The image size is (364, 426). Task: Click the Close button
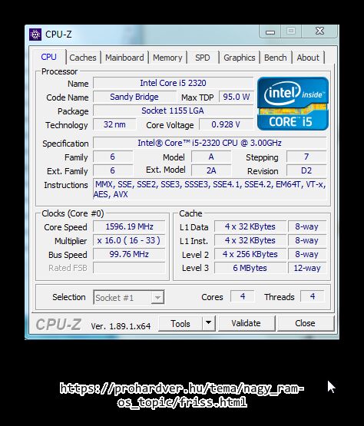click(x=306, y=323)
